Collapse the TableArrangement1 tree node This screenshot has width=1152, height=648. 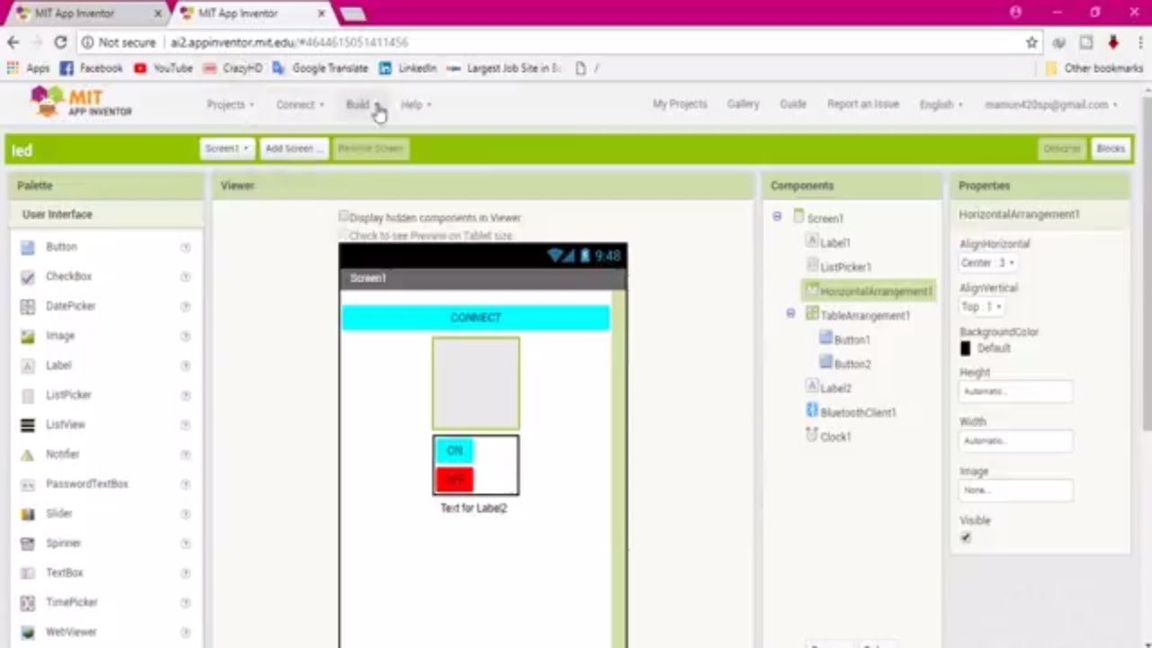pyautogui.click(x=790, y=313)
